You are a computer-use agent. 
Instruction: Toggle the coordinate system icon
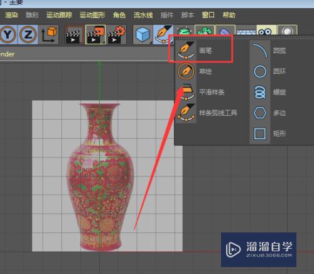pos(49,35)
